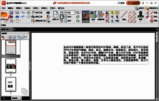This screenshot has height=101, width=159.
Task: Open the Tools(T) menu
Action: tap(52, 8)
